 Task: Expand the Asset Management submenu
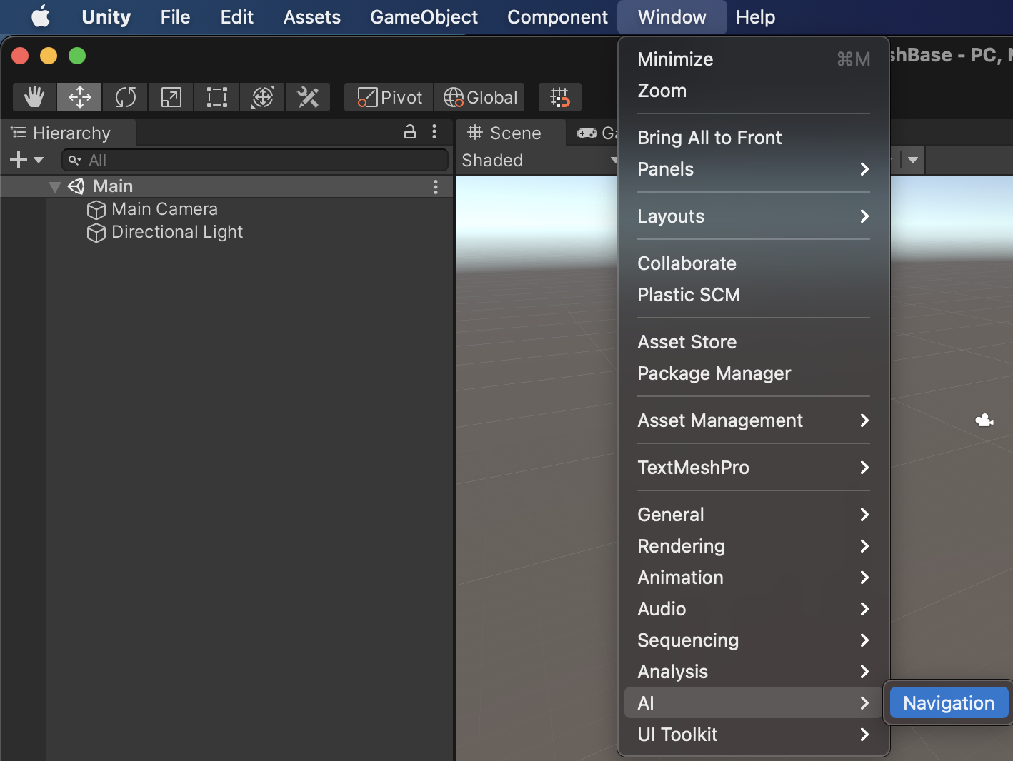(x=754, y=420)
